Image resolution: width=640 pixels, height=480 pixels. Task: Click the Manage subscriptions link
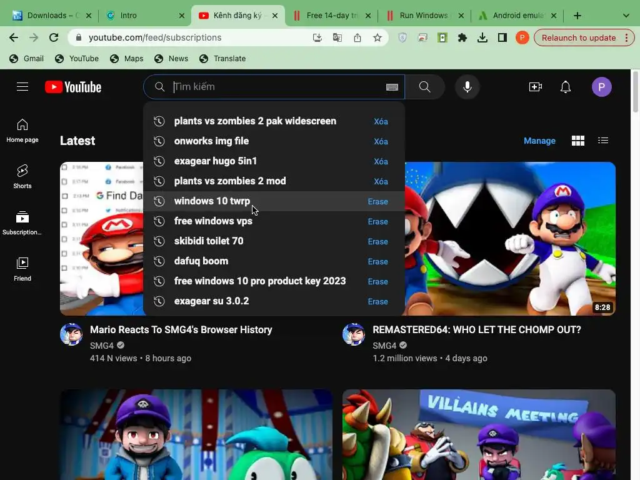(x=539, y=141)
